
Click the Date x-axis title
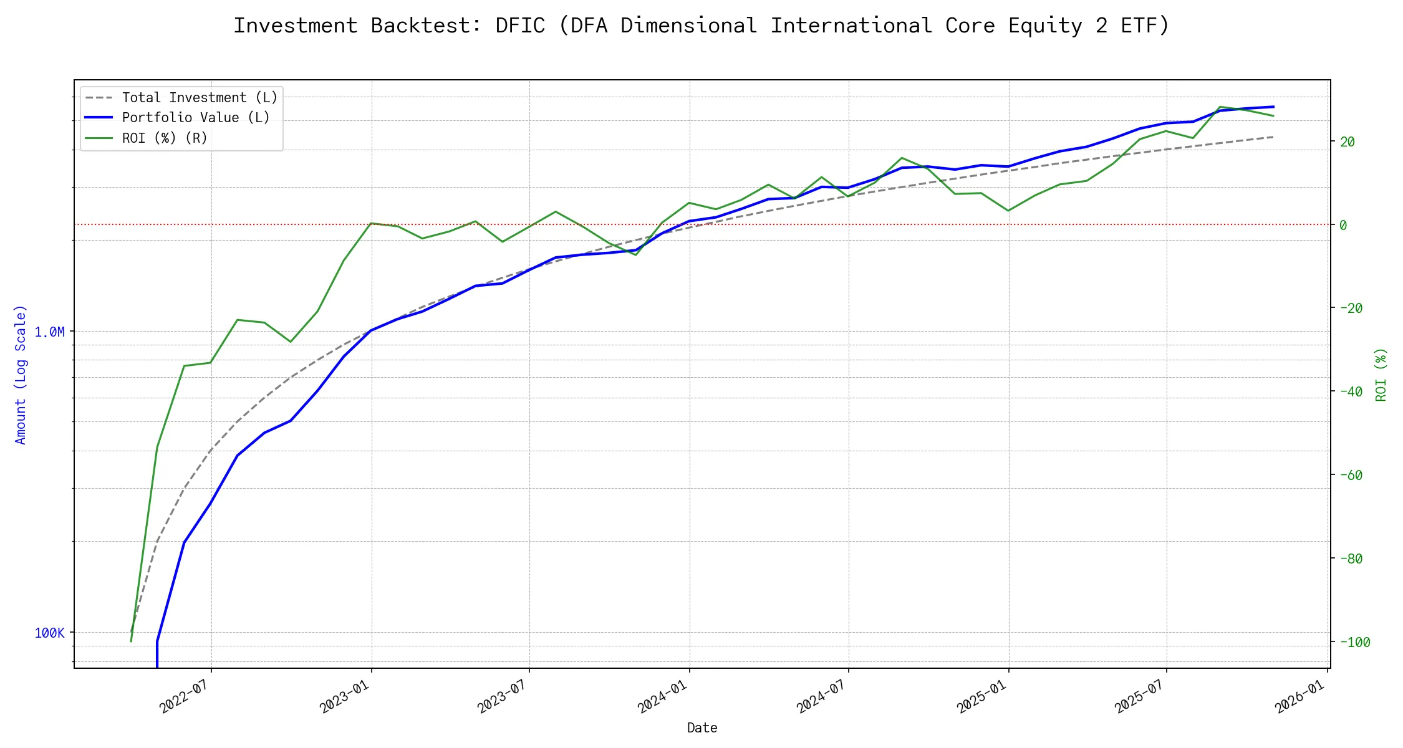point(702,728)
